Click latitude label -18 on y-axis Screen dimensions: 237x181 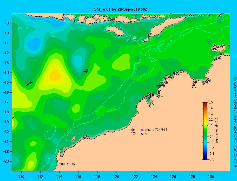pyautogui.click(x=6, y=112)
